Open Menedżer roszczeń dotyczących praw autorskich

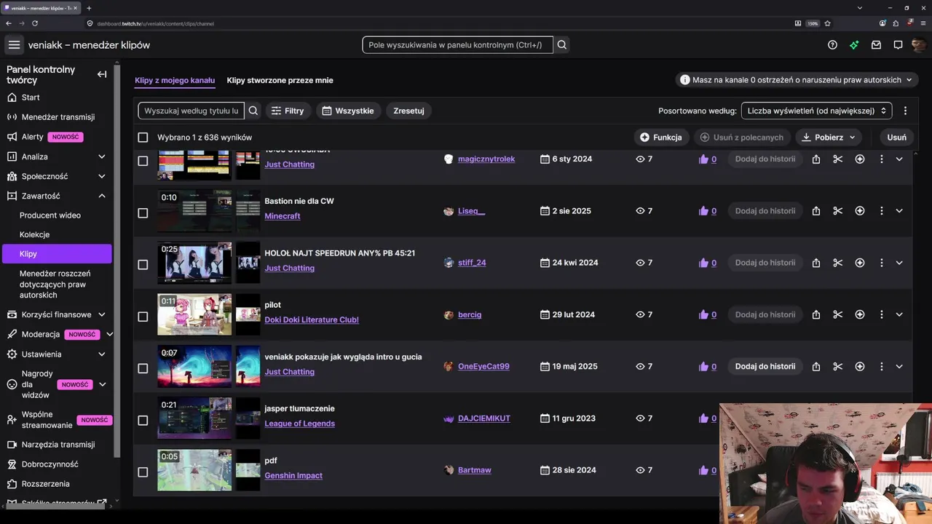point(55,285)
